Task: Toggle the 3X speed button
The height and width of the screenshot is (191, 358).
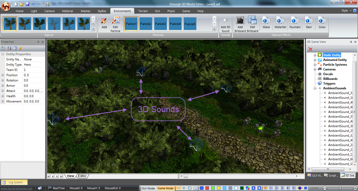Action: click(282, 188)
